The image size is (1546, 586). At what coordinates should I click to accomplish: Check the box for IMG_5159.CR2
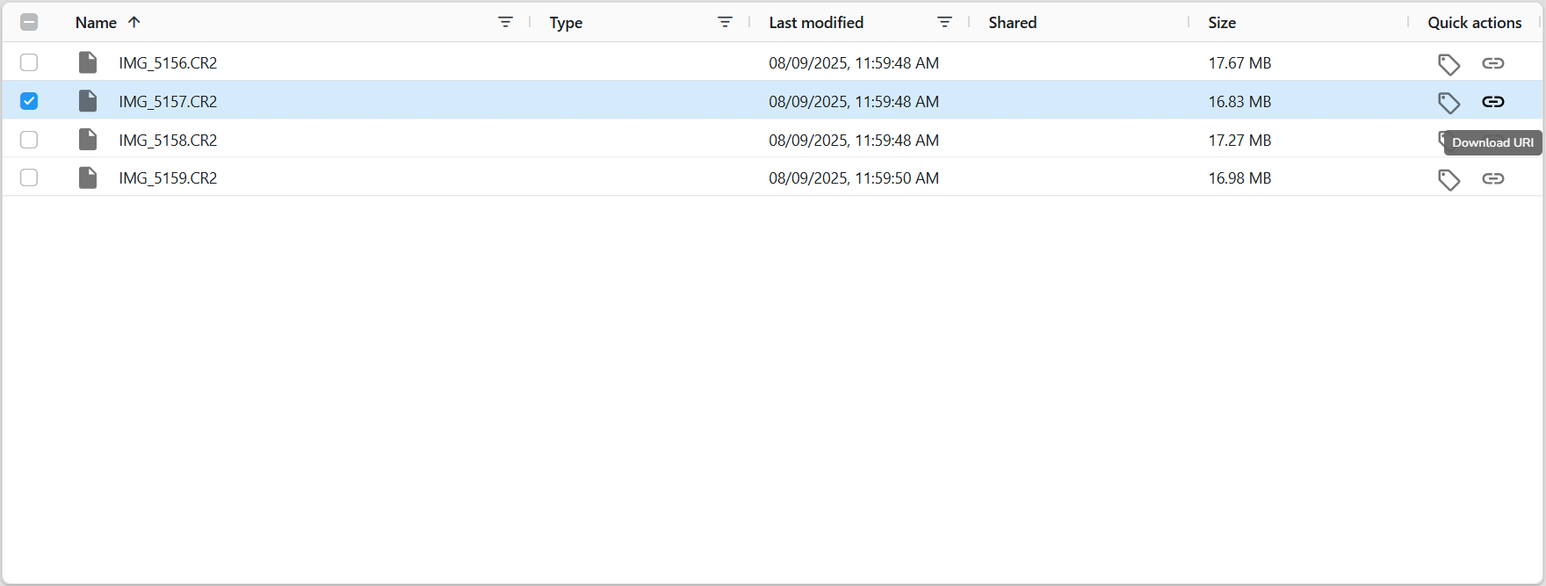(29, 177)
